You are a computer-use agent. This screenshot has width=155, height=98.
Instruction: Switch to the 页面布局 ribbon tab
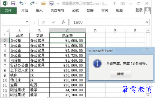57,10
